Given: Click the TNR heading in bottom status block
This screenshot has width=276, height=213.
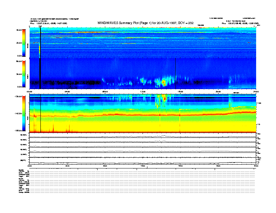Looking at the screenshot, I should [20, 187].
